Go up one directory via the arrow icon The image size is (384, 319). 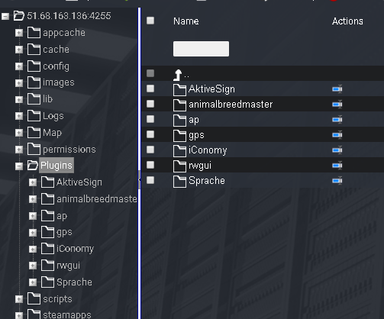click(x=178, y=75)
